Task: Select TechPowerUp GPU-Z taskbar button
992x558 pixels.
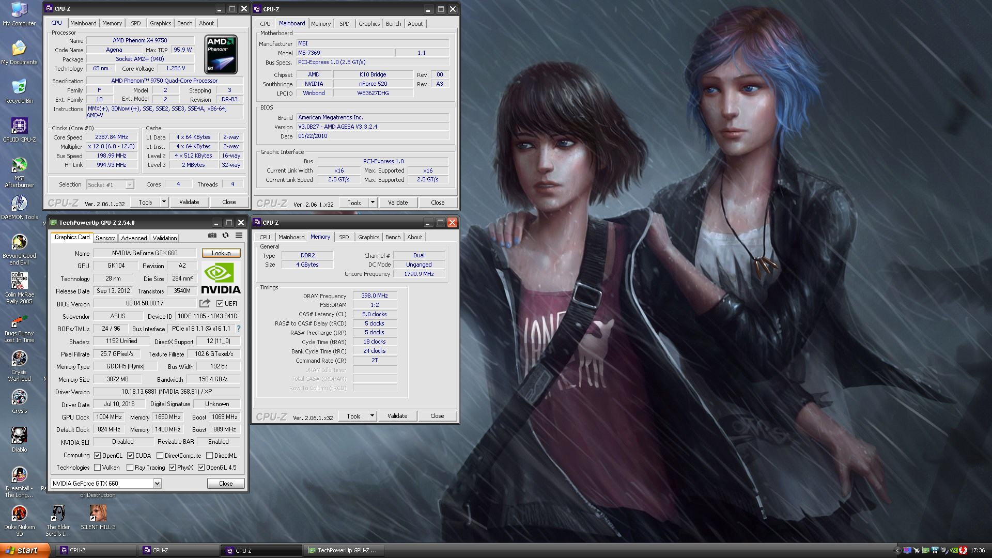Action: [344, 550]
